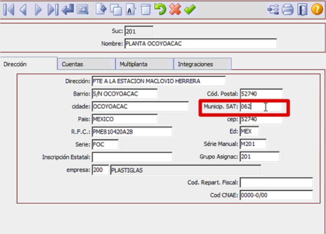Click the empresa code field 200
Image resolution: width=326 pixels, height=234 pixels.
click(x=100, y=170)
